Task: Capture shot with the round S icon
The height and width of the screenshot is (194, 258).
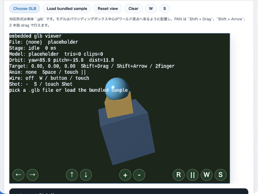Action: [221, 175]
